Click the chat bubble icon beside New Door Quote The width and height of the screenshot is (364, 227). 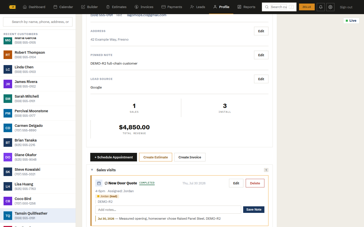[106, 183]
